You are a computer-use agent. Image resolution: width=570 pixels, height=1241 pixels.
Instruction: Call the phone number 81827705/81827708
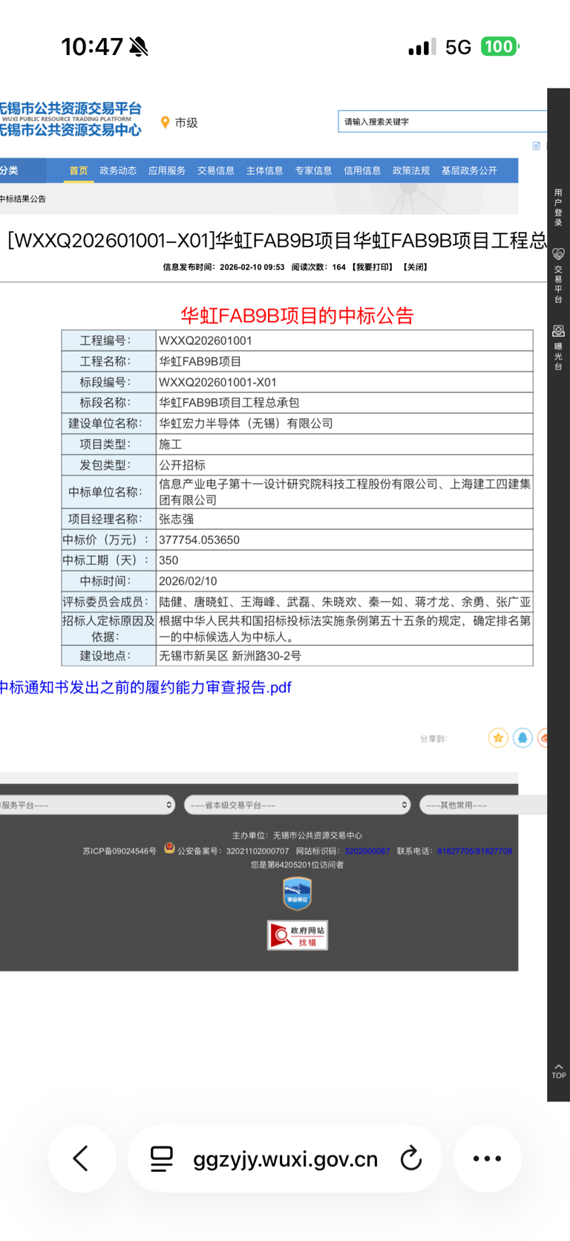(474, 851)
